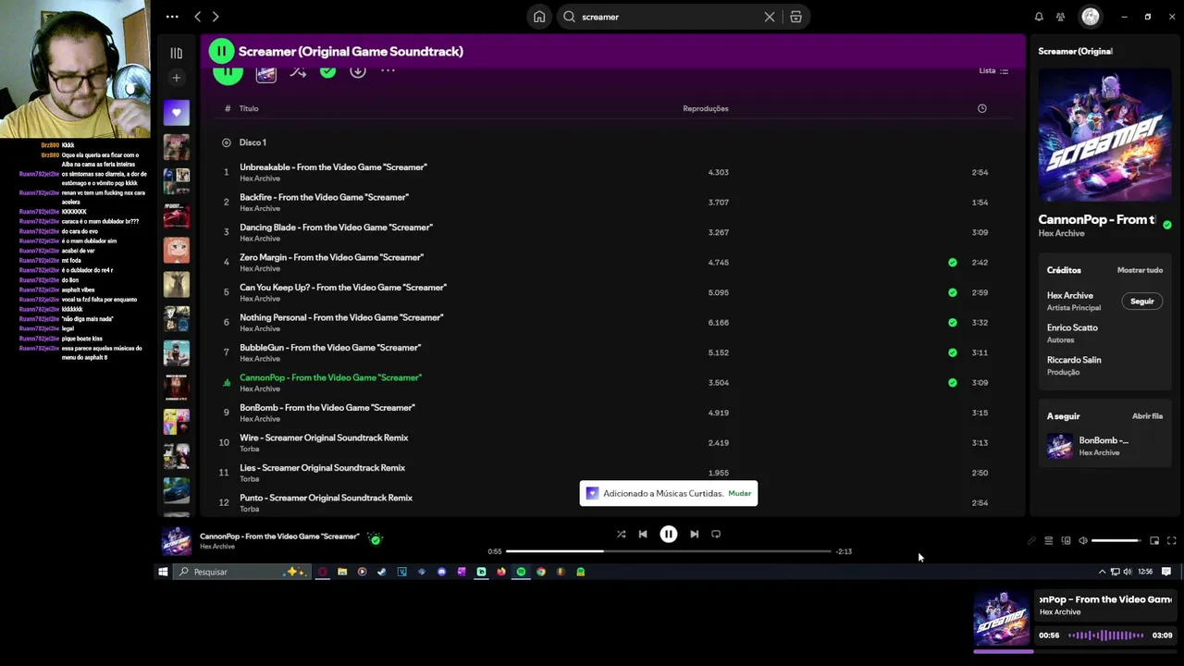Image resolution: width=1184 pixels, height=666 pixels.
Task: Open Abrir fila link
Action: coord(1147,416)
